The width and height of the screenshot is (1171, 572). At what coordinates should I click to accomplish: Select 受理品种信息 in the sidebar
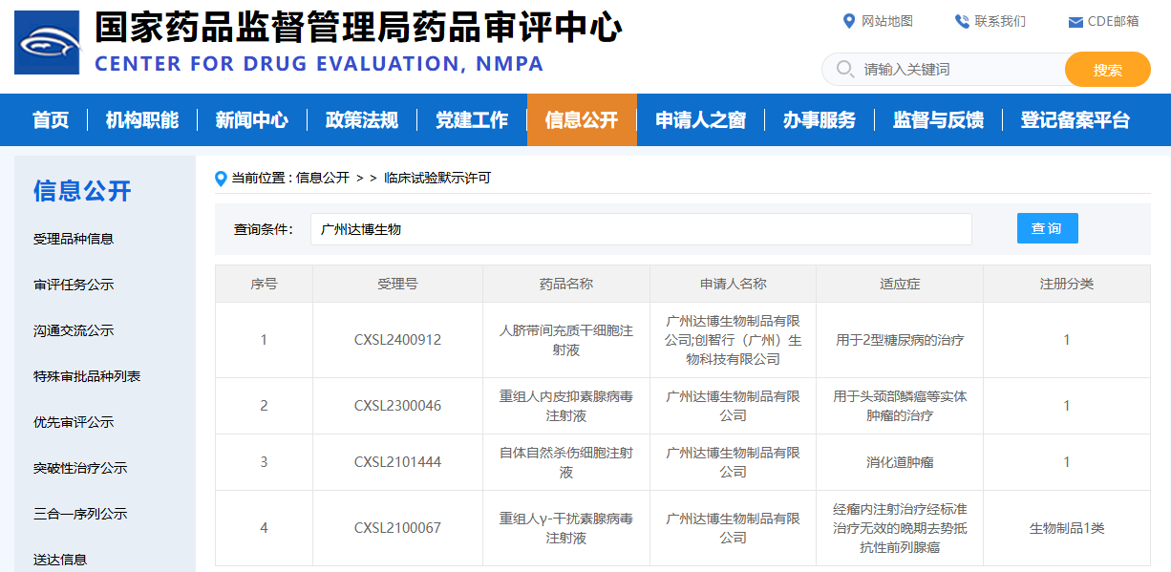(x=74, y=239)
